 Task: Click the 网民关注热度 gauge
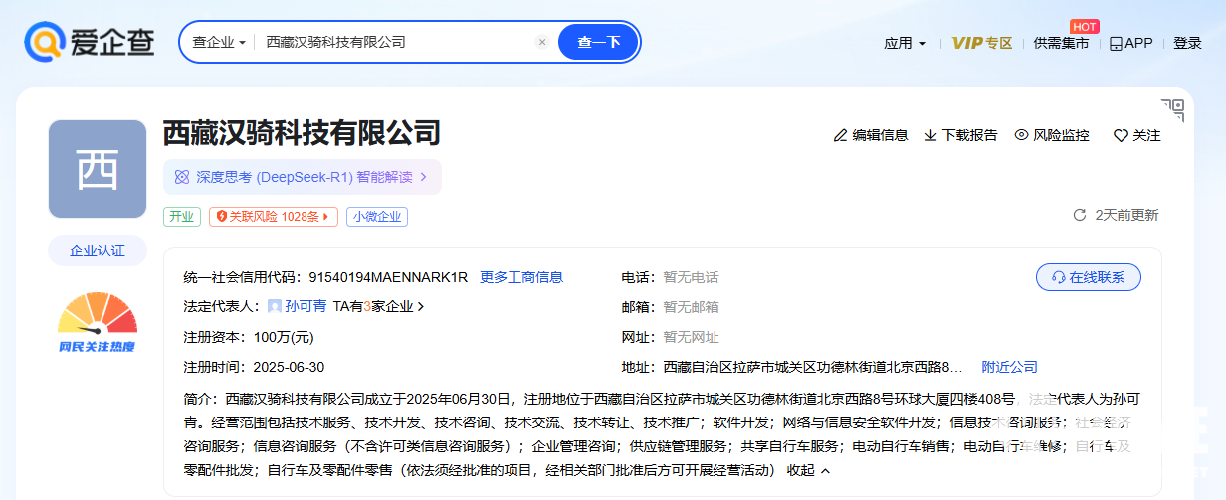tap(97, 323)
